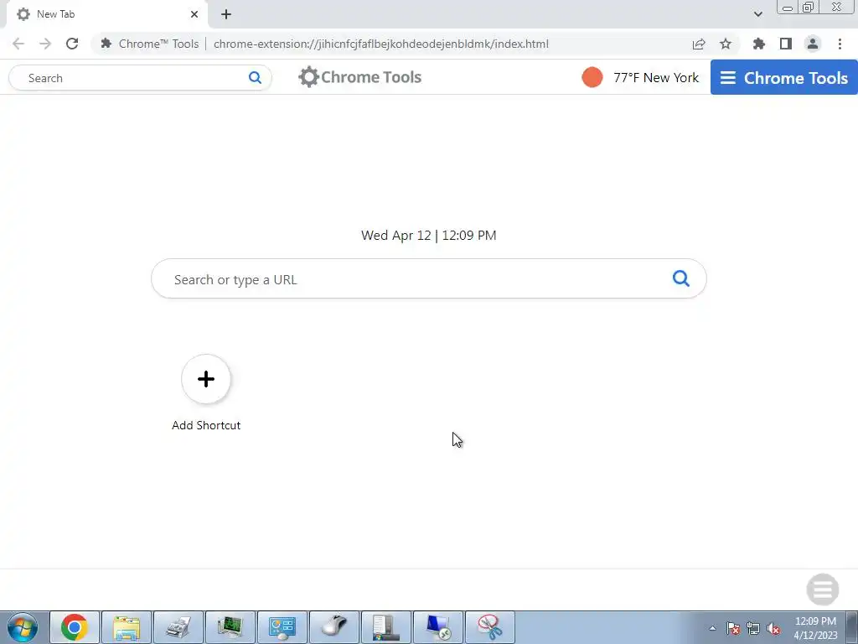
Task: Run search with top-left magnifier icon
Action: pyautogui.click(x=255, y=78)
